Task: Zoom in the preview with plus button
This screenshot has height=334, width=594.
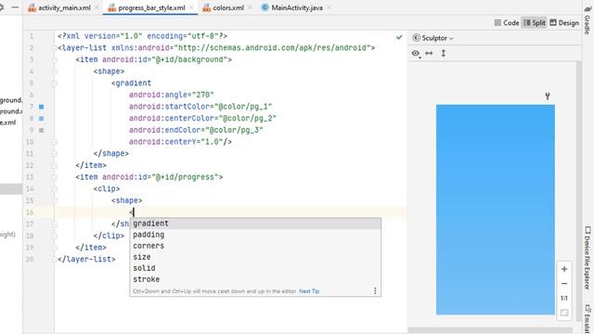Action: coord(564,269)
